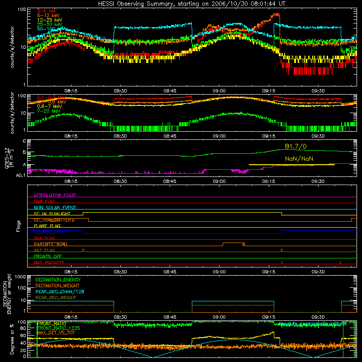Screen dimensions: 362x362
Task: Select the NON_SOLAR_EVENT flag label
Action: coord(55,208)
